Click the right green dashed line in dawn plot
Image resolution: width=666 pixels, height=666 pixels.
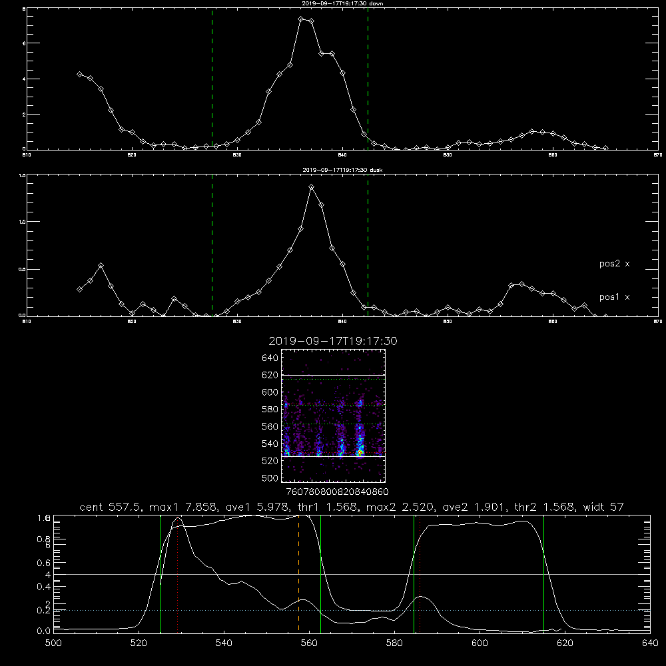tap(368, 79)
